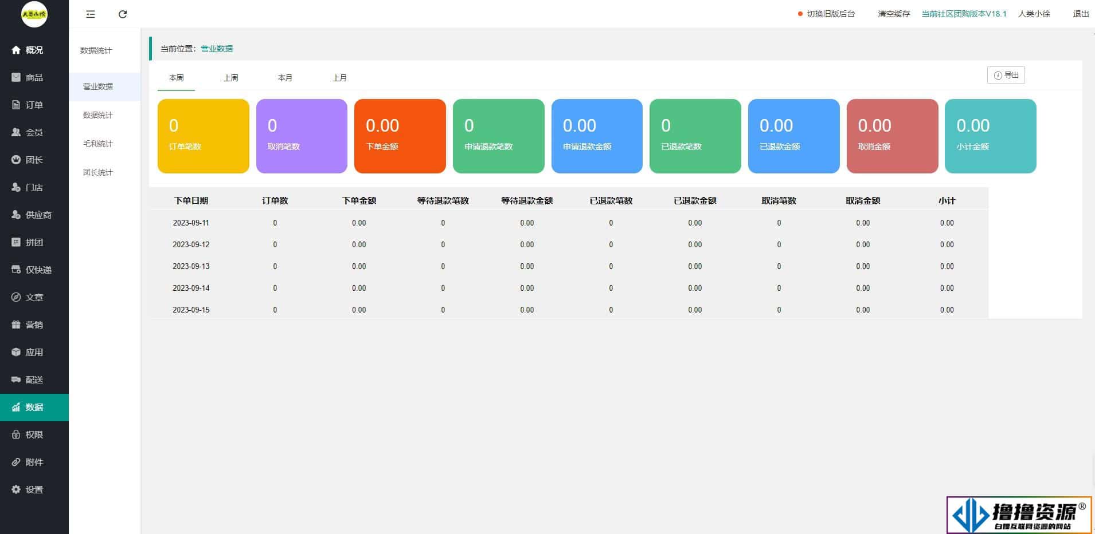Select the 本周 tab

point(177,78)
